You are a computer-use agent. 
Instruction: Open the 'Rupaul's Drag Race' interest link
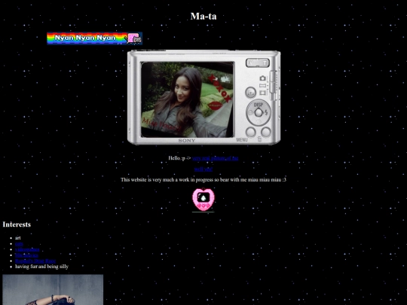point(35,261)
